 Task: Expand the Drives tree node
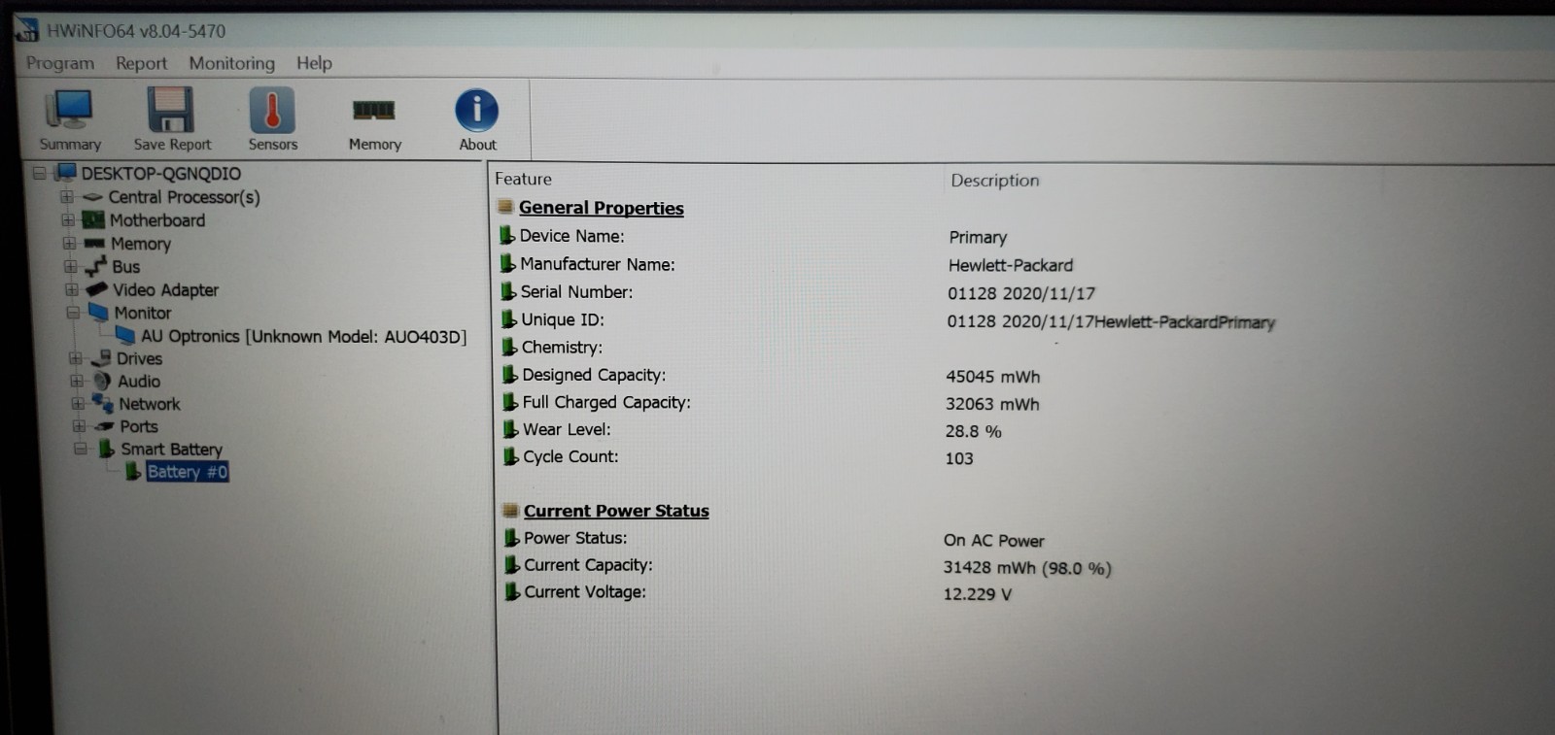click(x=75, y=358)
